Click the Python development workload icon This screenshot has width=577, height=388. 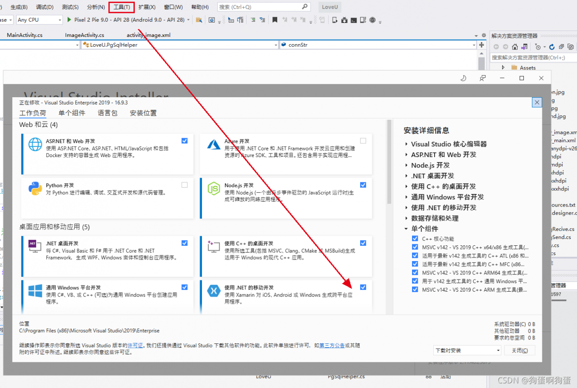[x=35, y=188]
